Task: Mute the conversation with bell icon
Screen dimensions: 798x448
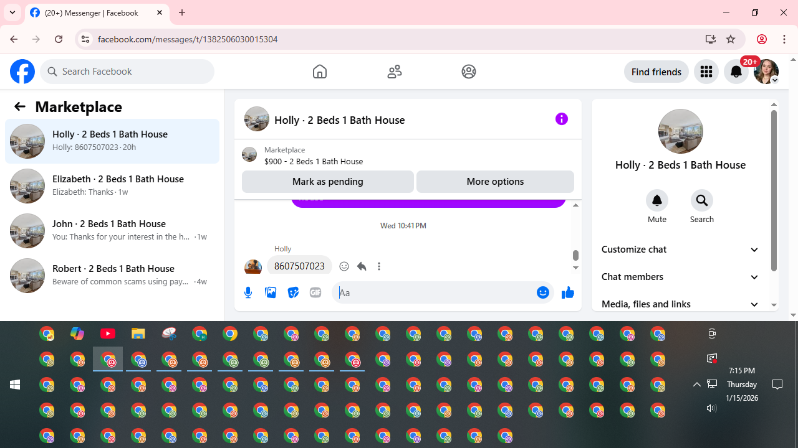Action: [x=657, y=200]
